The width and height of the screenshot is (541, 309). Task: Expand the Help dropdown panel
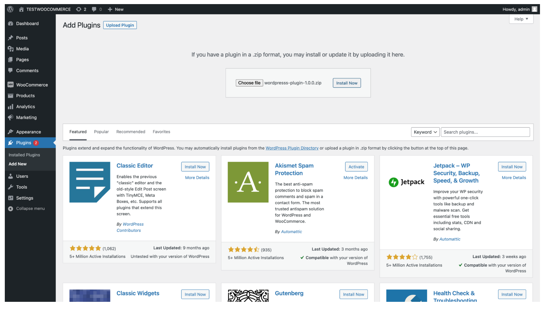point(521,19)
